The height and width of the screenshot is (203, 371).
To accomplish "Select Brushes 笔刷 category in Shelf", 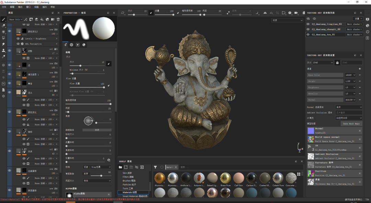I will click(128, 181).
